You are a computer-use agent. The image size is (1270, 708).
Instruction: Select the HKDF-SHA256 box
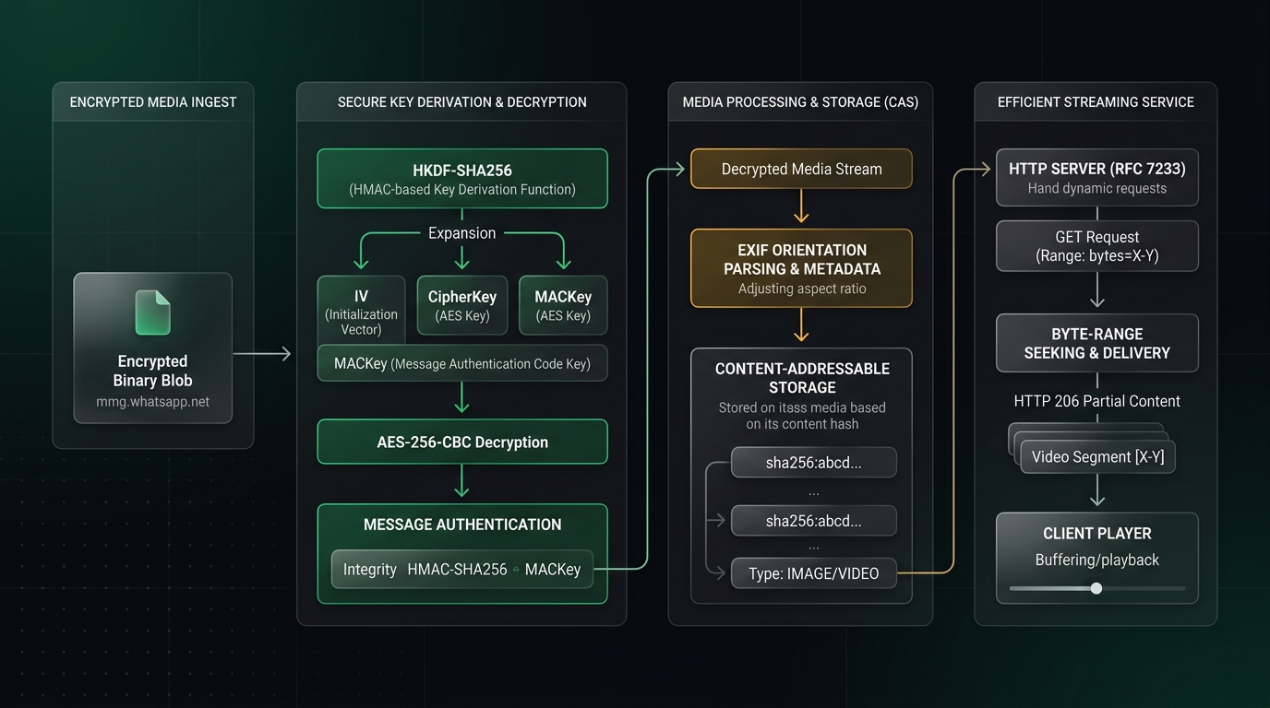tap(462, 179)
